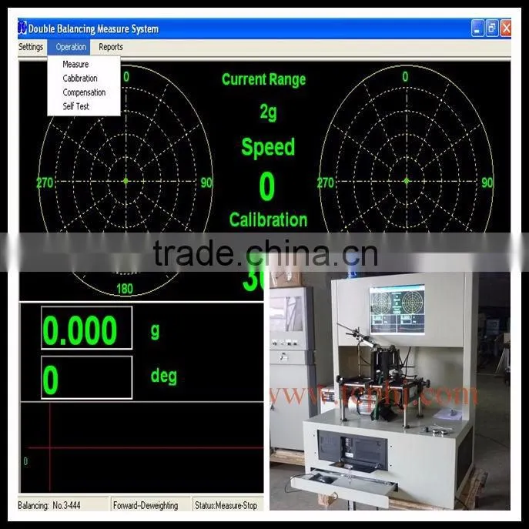Open the Reports menu
The width and height of the screenshot is (529, 529).
tap(111, 47)
